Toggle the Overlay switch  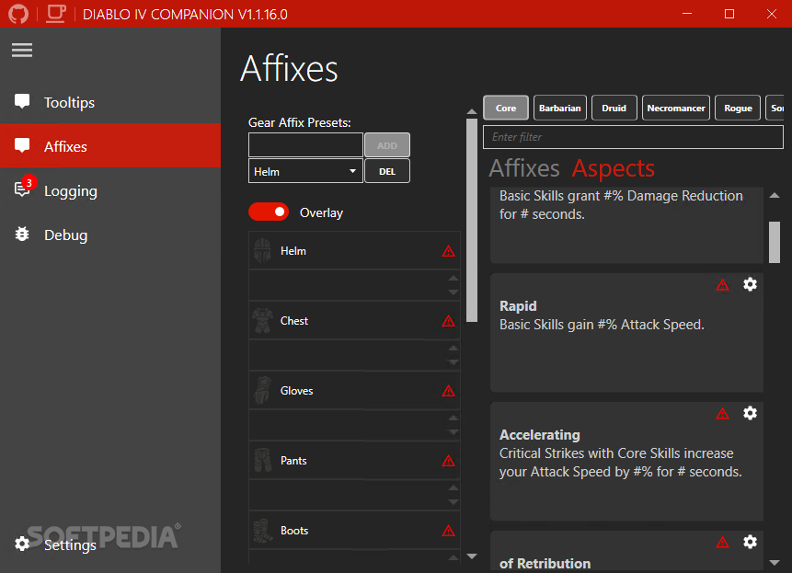(269, 212)
